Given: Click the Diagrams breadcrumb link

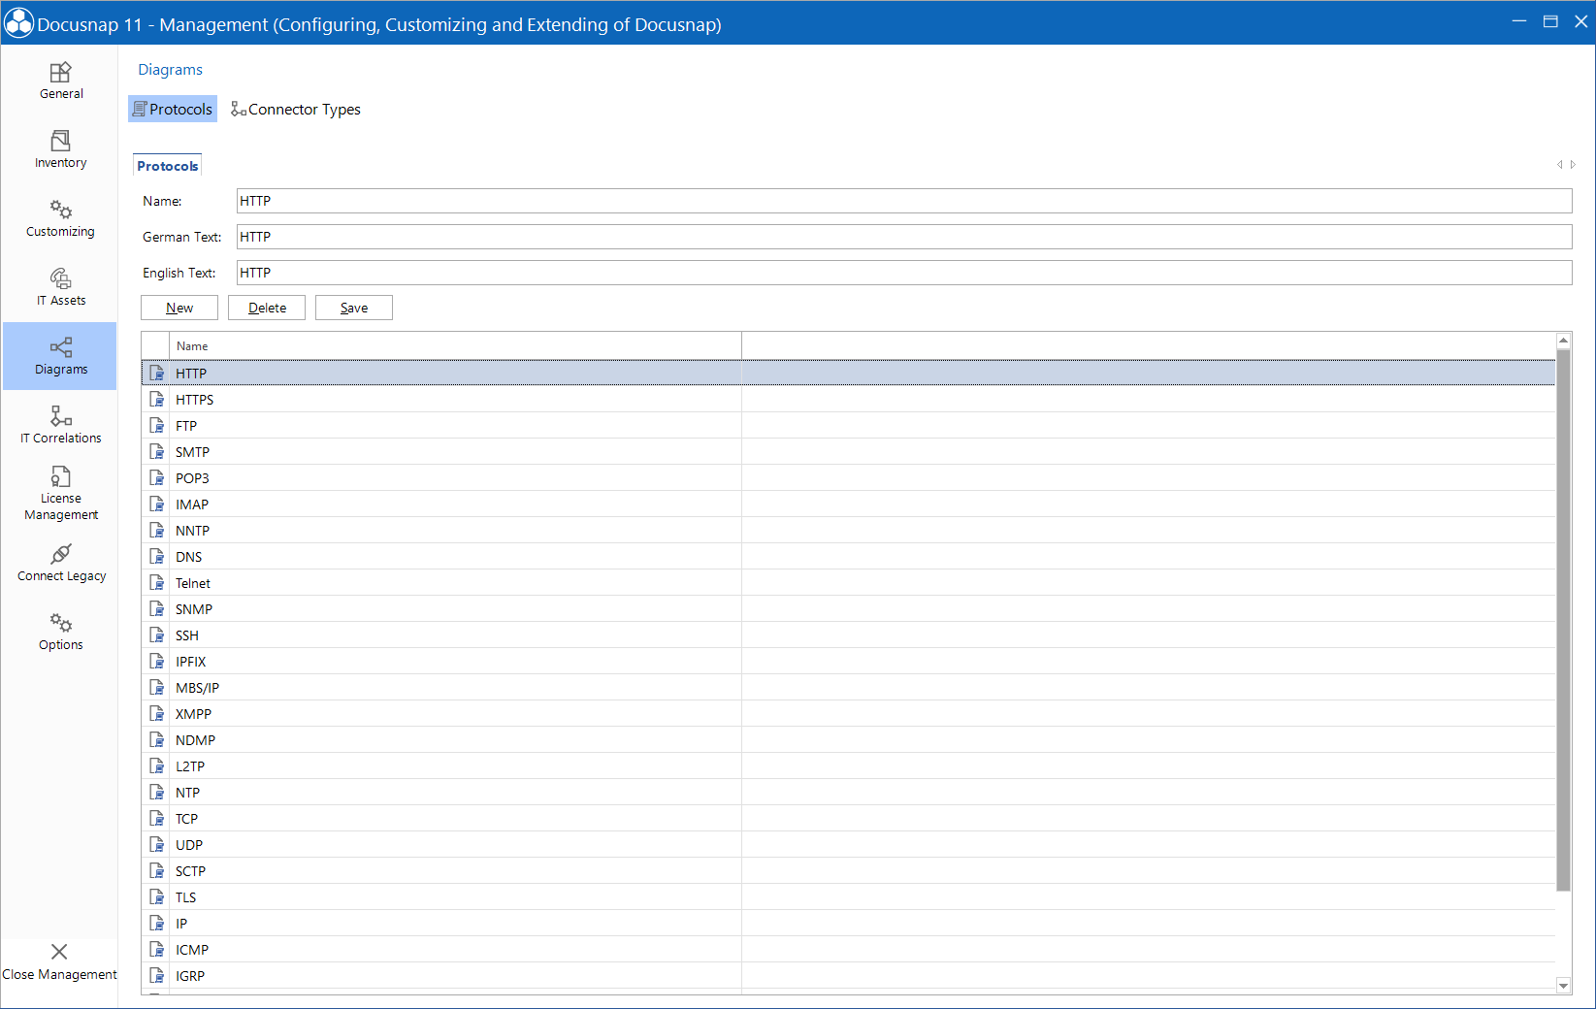Looking at the screenshot, I should coord(170,69).
